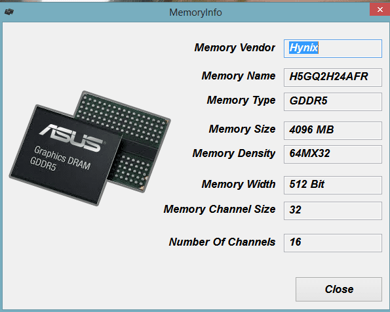Click the MemoryInfo window title text
The height and width of the screenshot is (312, 390).
click(195, 12)
